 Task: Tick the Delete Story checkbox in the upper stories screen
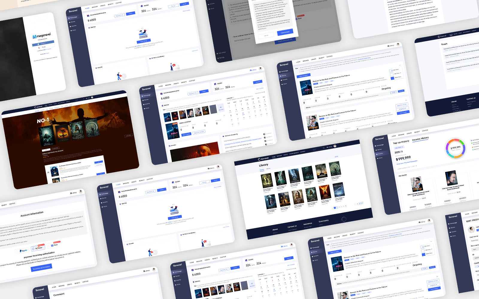point(392,78)
